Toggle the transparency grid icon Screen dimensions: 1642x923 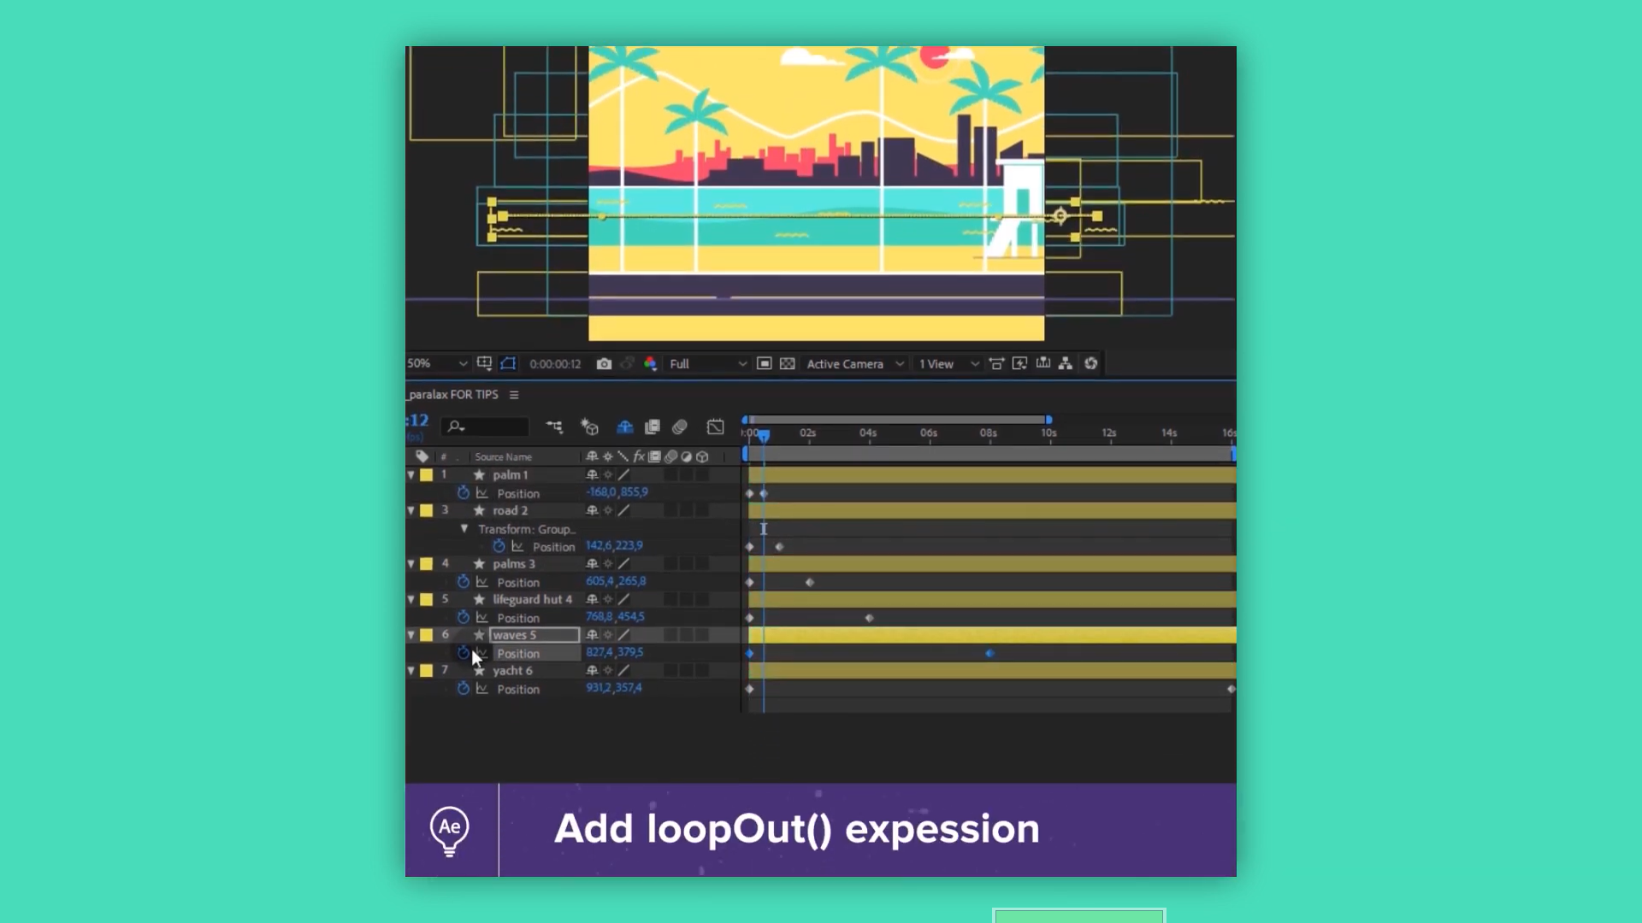click(788, 364)
